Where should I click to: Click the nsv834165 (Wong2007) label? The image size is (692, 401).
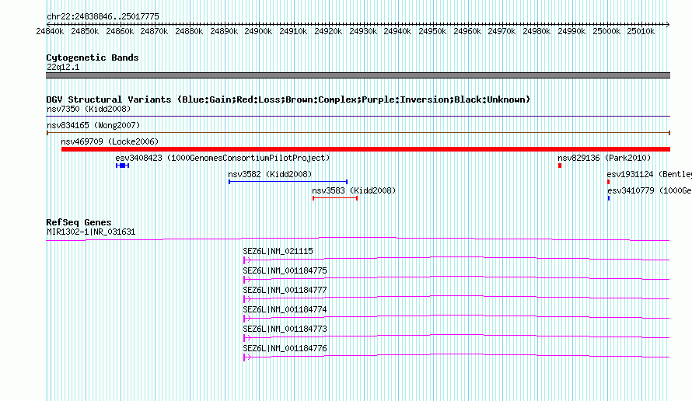[x=93, y=125]
